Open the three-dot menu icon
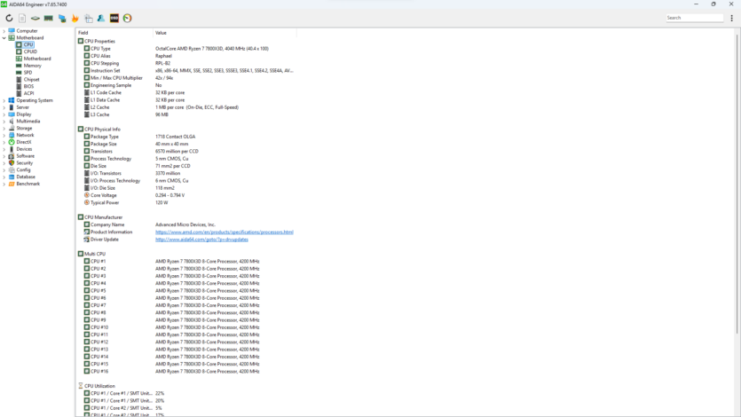The height and width of the screenshot is (417, 741). 731,18
